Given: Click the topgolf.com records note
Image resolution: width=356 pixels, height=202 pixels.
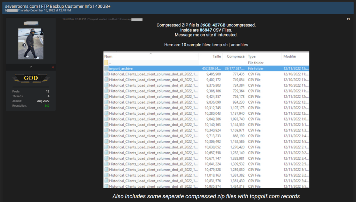Looking at the screenshot, I should click(x=206, y=196).
